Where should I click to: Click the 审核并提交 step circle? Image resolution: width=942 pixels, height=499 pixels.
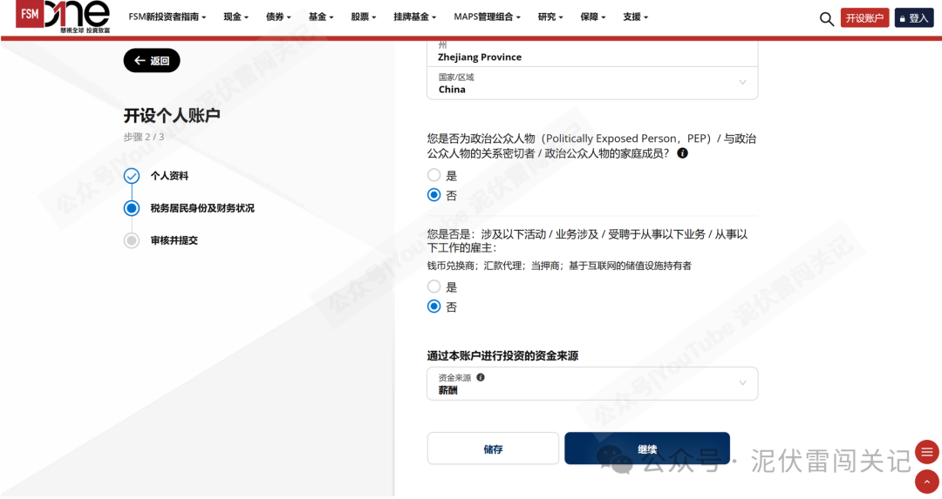pos(132,240)
